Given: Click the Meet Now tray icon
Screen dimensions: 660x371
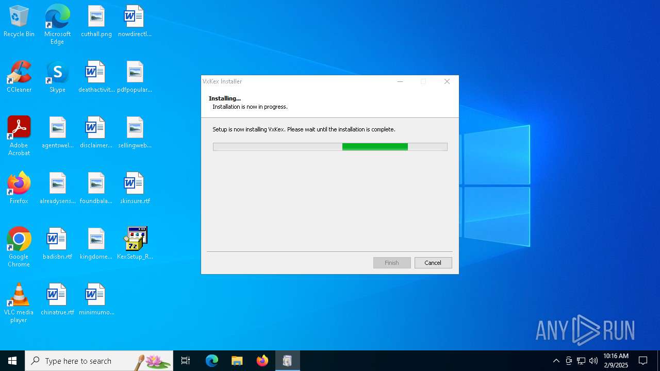Looking at the screenshot, I should pos(569,361).
